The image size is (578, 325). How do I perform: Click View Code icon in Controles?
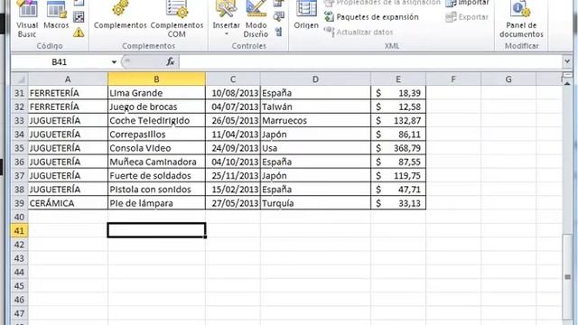pyautogui.click(x=279, y=16)
